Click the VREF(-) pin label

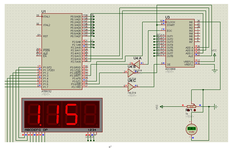(x=188, y=65)
